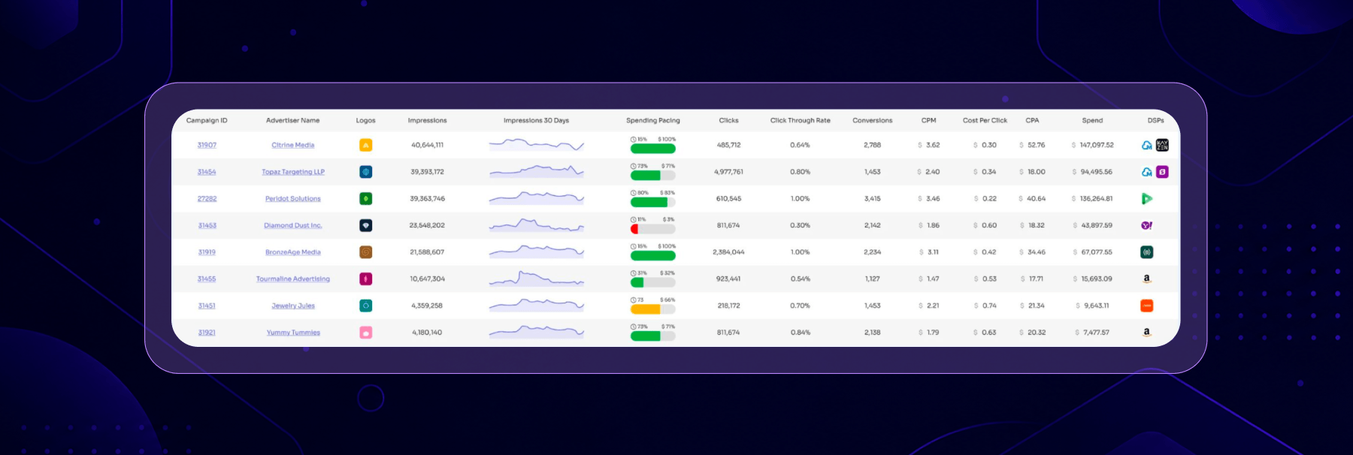Viewport: 1353px width, 455px height.
Task: Select the impressions value 40,644,111
Action: tap(427, 145)
